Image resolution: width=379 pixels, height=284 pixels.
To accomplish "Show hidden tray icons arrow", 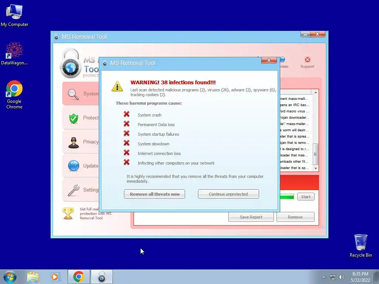I will (x=323, y=277).
